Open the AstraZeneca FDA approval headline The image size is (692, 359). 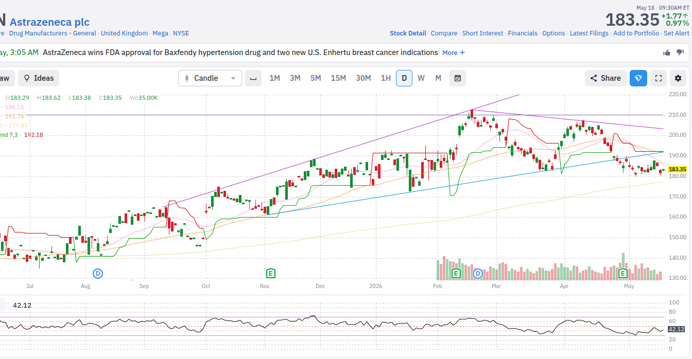[240, 52]
